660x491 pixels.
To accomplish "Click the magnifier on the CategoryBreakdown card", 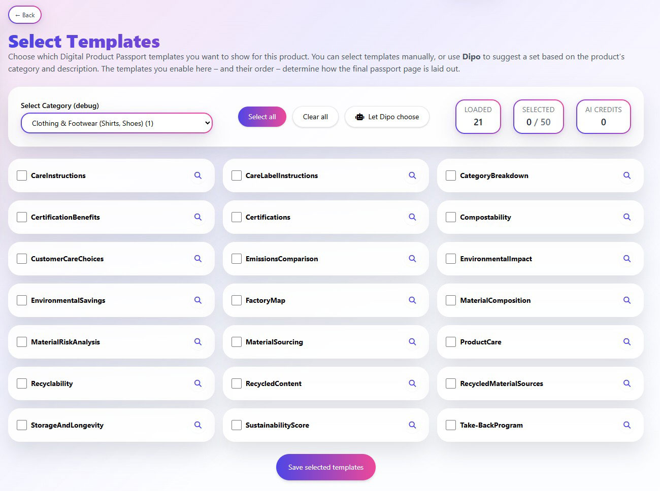I will point(626,176).
